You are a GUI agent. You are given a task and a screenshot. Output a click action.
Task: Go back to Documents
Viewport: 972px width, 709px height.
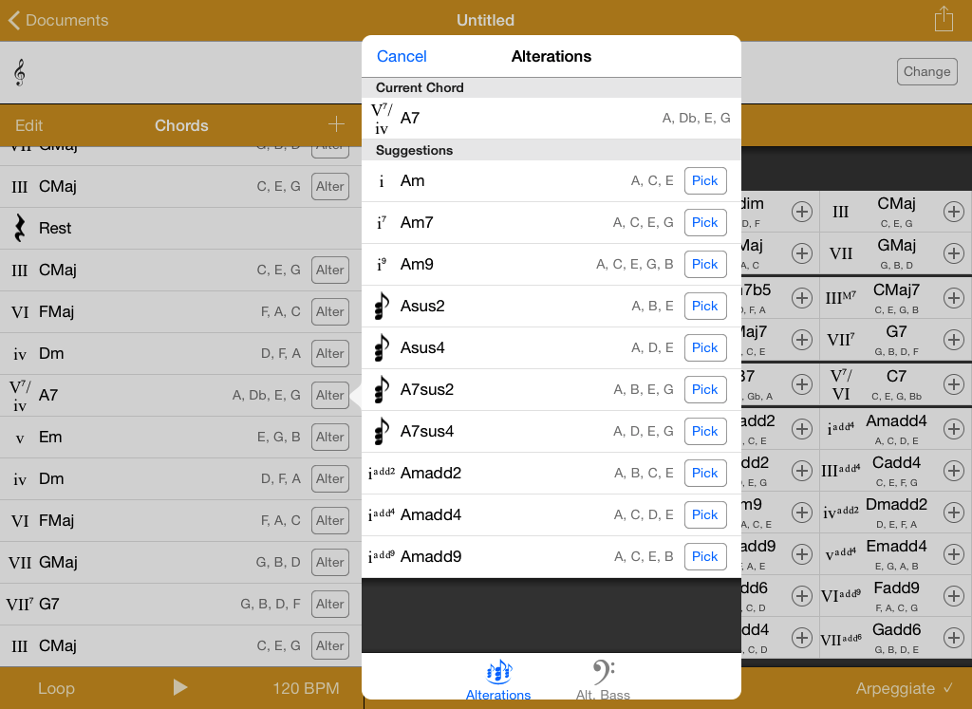pyautogui.click(x=57, y=20)
